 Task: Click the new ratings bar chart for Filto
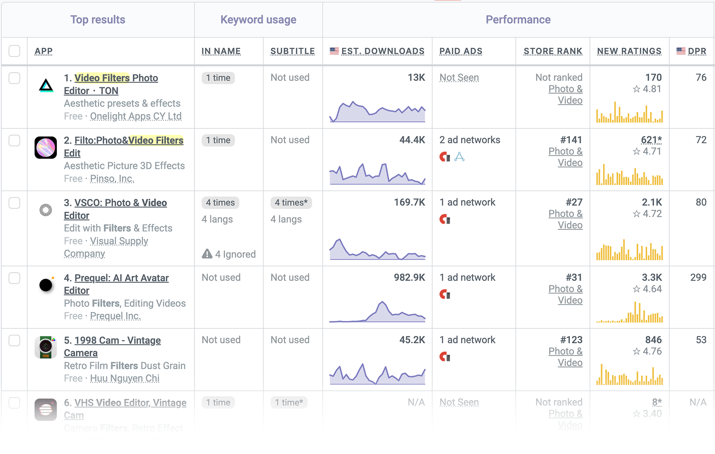point(629,174)
